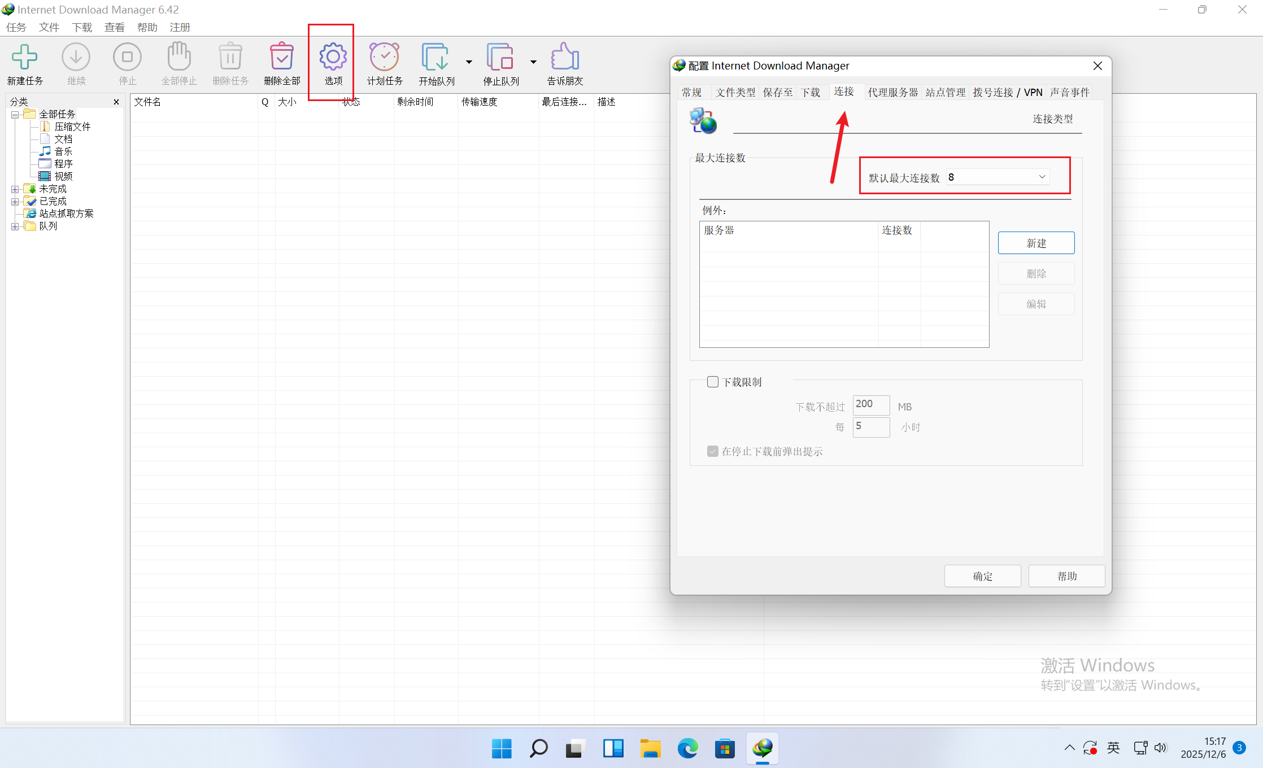This screenshot has height=768, width=1263.
Task: Click the 告诉朋友 thumbs-up icon
Action: coord(564,57)
